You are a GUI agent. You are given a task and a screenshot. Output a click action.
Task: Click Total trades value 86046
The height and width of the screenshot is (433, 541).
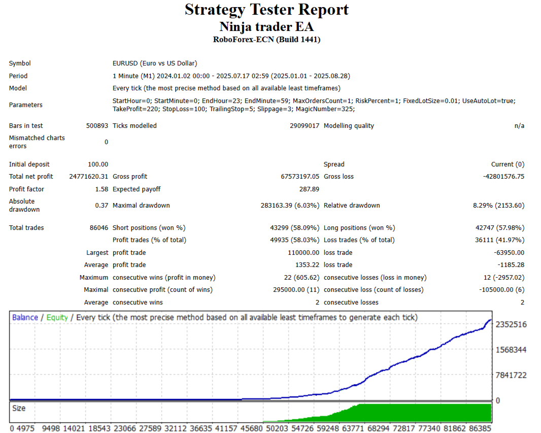(x=98, y=228)
